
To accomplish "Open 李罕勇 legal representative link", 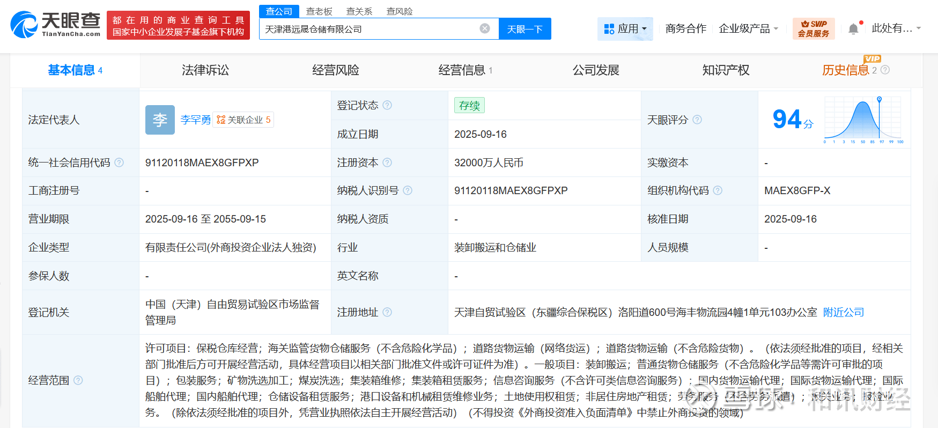I will (195, 120).
